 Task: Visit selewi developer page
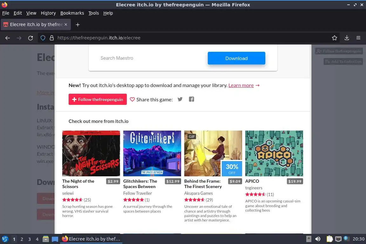(x=68, y=193)
